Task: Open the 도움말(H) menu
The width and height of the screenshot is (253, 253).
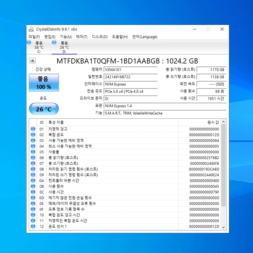Action: click(x=120, y=37)
